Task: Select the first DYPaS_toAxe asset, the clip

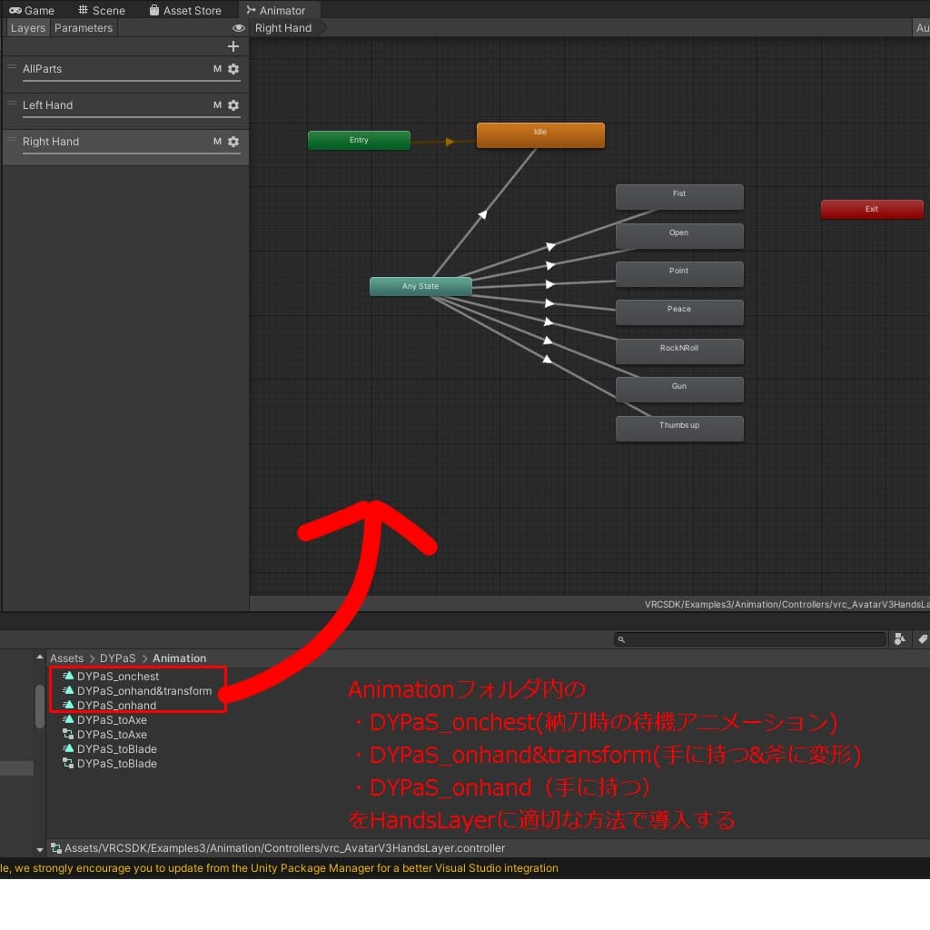Action: click(x=111, y=720)
